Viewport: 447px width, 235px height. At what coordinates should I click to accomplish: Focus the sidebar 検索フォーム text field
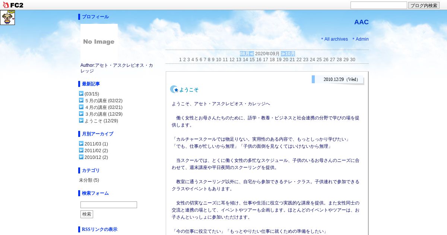[109, 205]
